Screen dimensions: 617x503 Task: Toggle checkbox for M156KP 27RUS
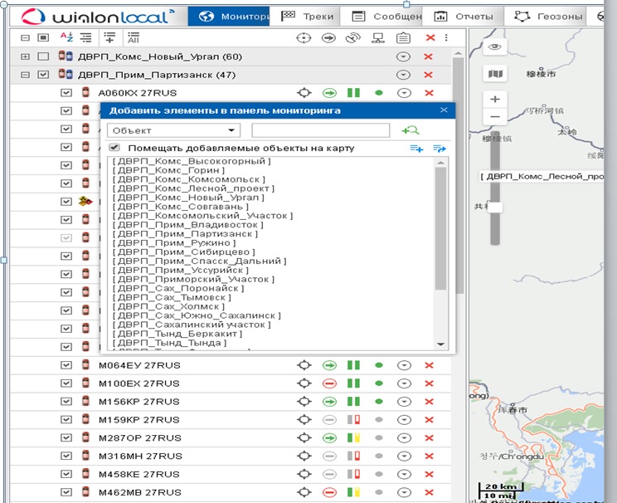(x=66, y=402)
